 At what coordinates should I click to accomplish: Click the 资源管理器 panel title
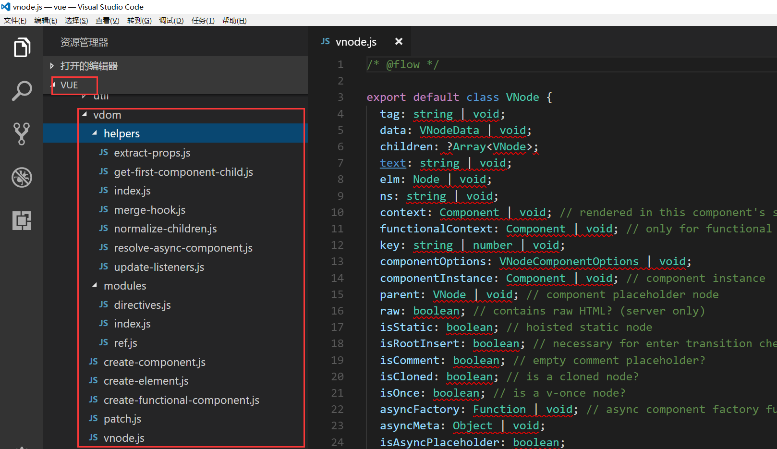click(x=84, y=42)
